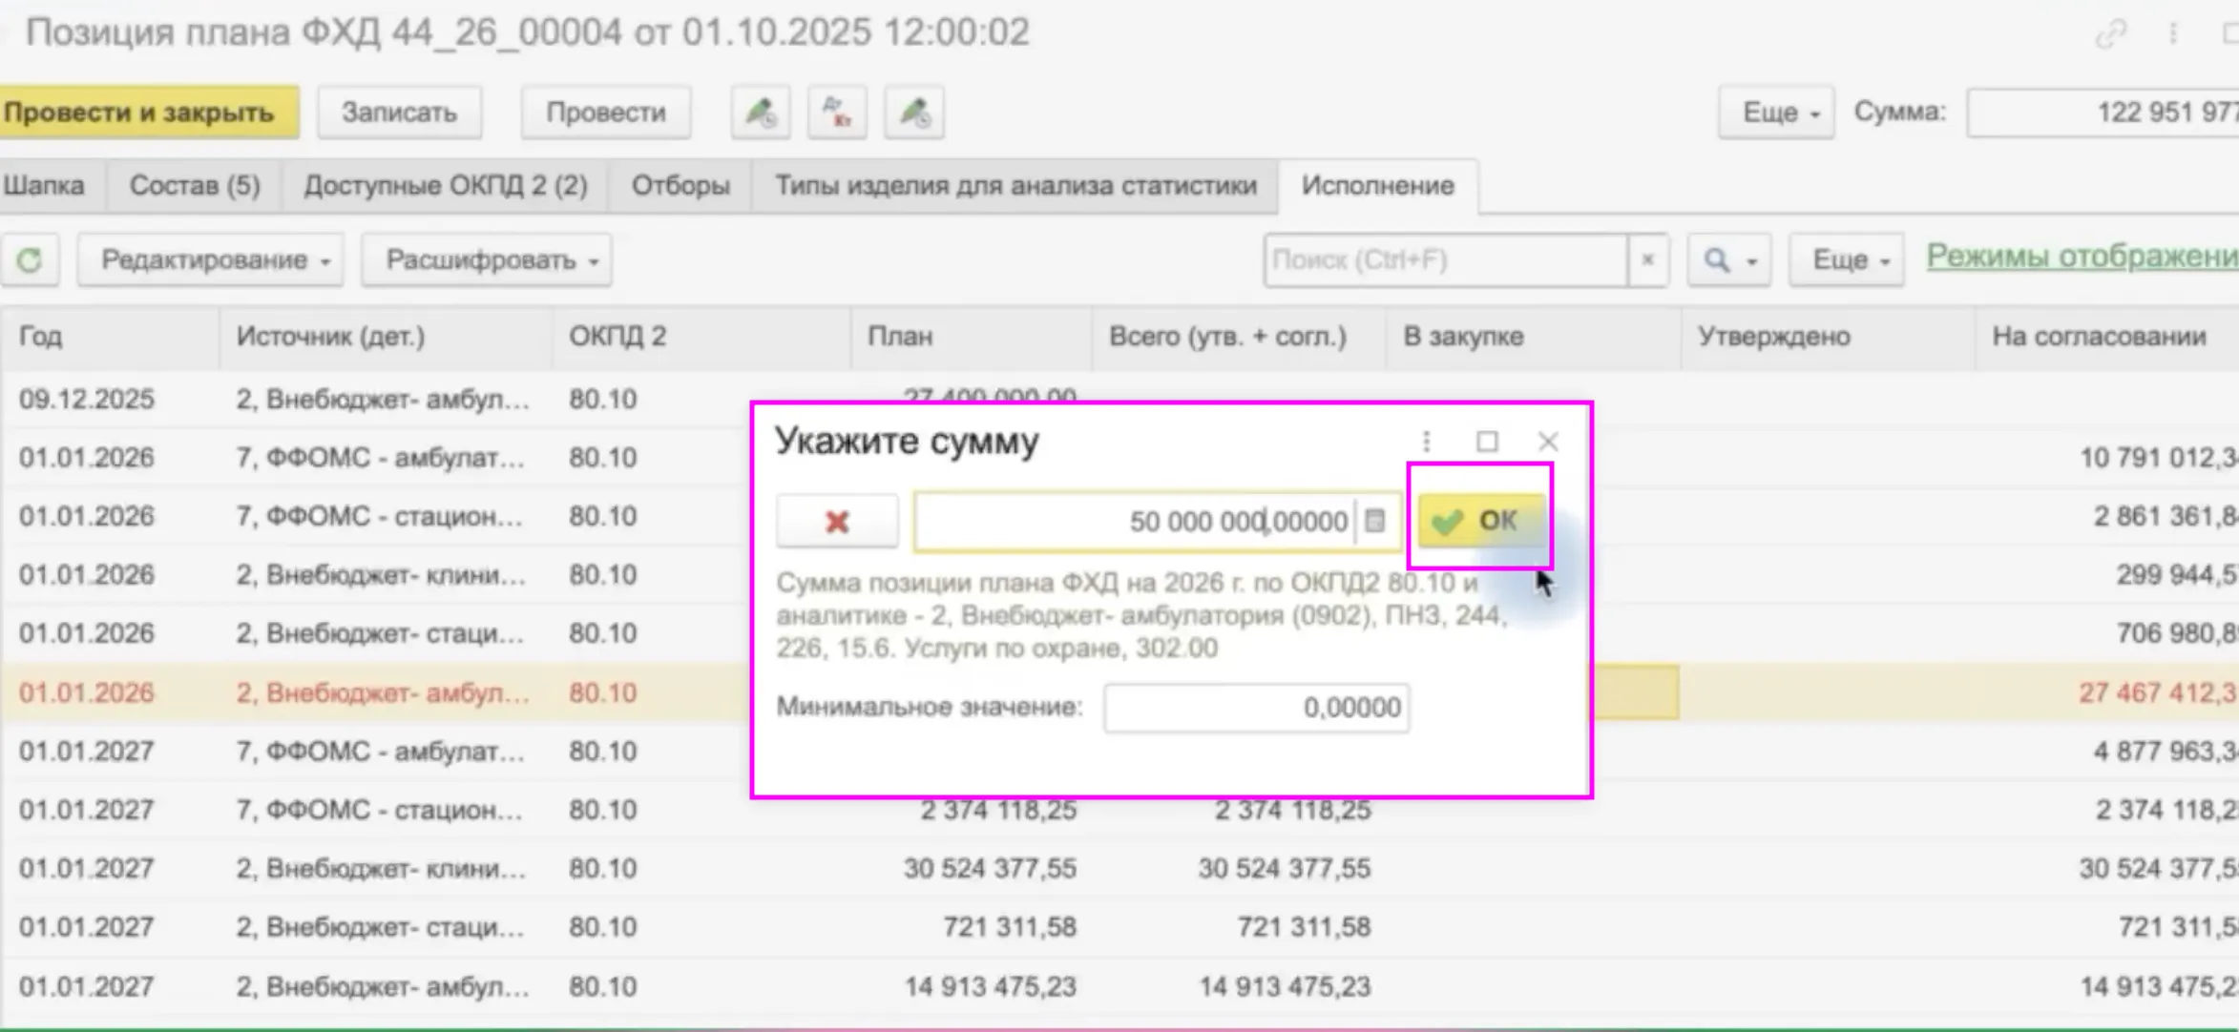Viewport: 2239px width, 1032px height.
Task: Click highlighted В закупке cell in selected row
Action: [1635, 692]
